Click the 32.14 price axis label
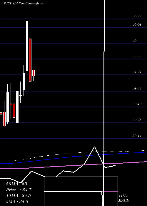This screenshot has height=206, width=147. point(137,136)
